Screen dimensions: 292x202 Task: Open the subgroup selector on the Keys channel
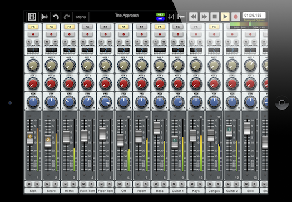point(196,50)
